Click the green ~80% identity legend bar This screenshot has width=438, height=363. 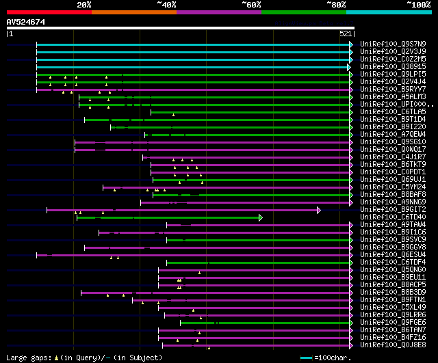point(304,12)
